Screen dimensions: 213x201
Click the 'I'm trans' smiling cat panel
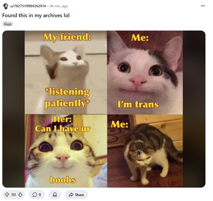[x=145, y=72]
